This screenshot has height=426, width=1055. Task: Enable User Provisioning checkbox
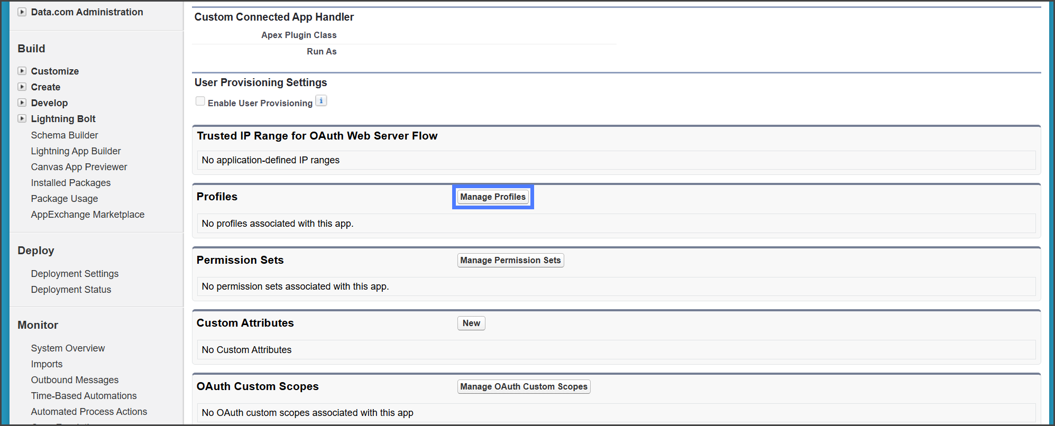[200, 101]
